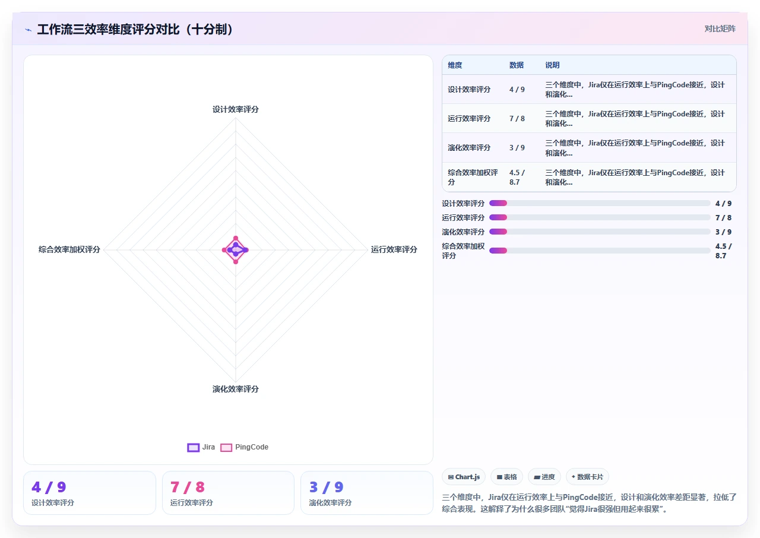Toggle the Jira legend swatch in the chart
This screenshot has width=760, height=538.
193,447
